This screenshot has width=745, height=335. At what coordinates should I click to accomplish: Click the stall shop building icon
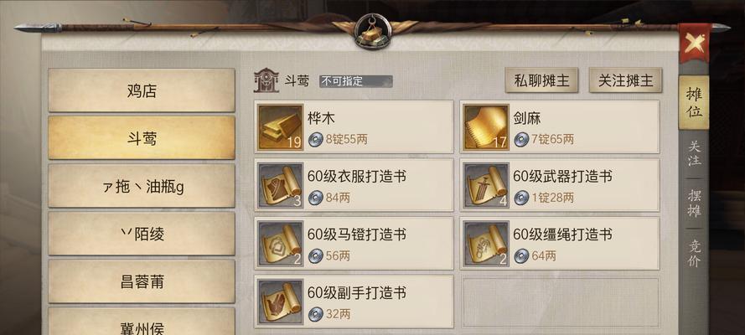(266, 80)
